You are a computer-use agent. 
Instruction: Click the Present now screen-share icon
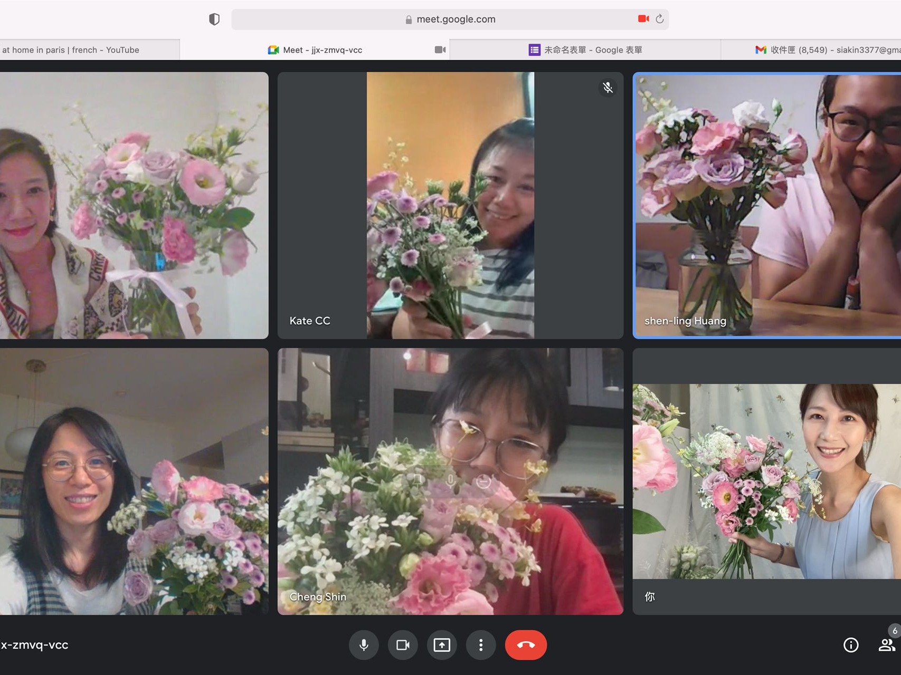click(442, 644)
